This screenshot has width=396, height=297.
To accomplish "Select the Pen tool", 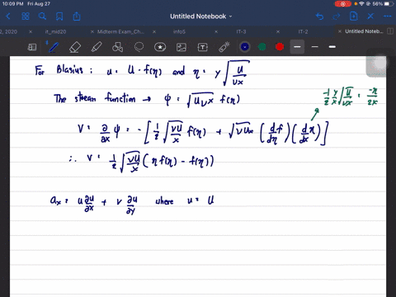I will pyautogui.click(x=53, y=47).
